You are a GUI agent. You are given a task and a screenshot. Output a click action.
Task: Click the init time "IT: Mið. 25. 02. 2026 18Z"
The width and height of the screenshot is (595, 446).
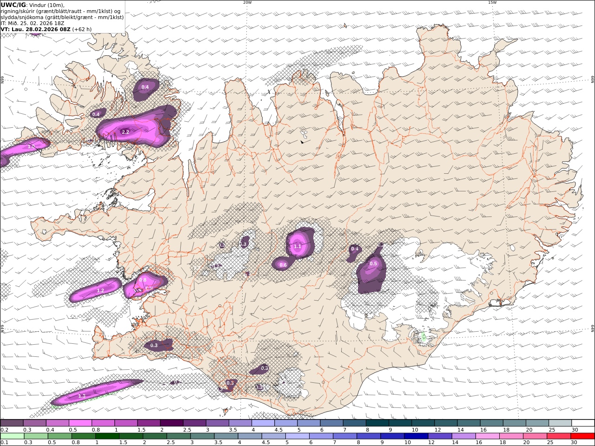tap(33, 23)
